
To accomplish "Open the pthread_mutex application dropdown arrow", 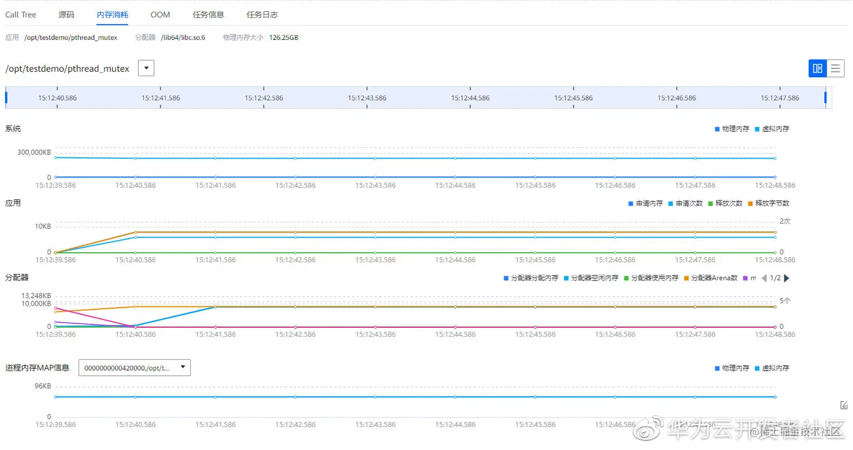I will [146, 69].
